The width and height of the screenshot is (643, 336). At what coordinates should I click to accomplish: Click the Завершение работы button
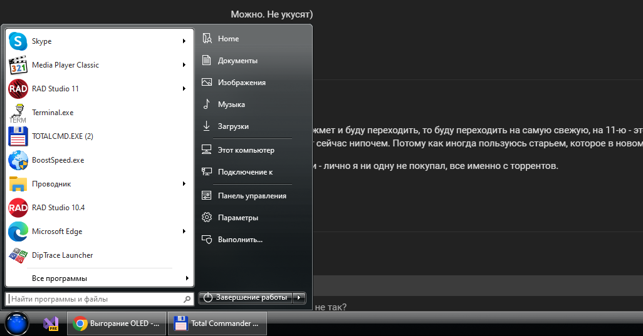pyautogui.click(x=246, y=298)
